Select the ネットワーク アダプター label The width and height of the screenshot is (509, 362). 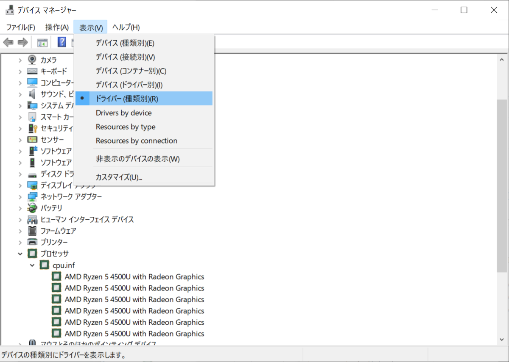(x=71, y=196)
